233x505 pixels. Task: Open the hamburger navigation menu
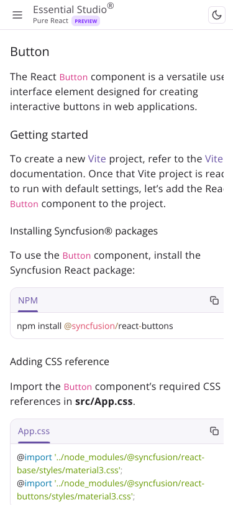click(x=17, y=15)
